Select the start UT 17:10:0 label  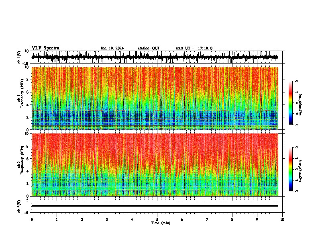194,48
